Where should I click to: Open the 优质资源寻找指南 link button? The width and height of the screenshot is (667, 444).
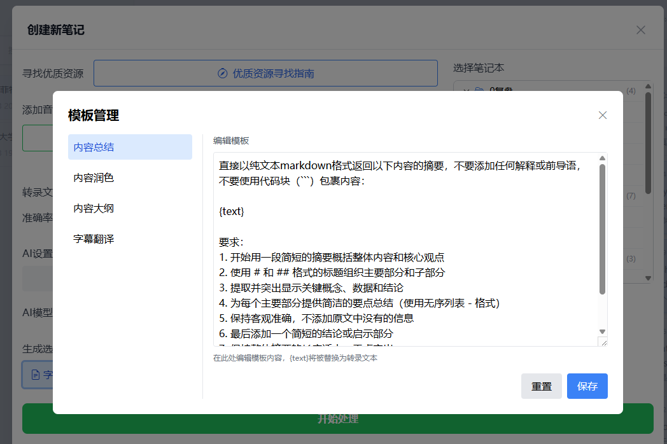click(265, 73)
